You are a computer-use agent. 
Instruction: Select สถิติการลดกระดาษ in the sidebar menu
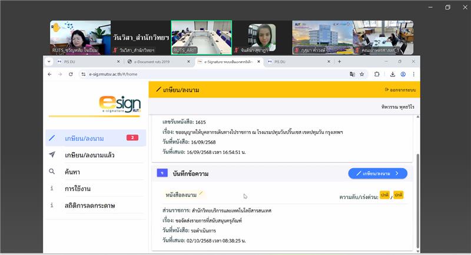pos(89,206)
